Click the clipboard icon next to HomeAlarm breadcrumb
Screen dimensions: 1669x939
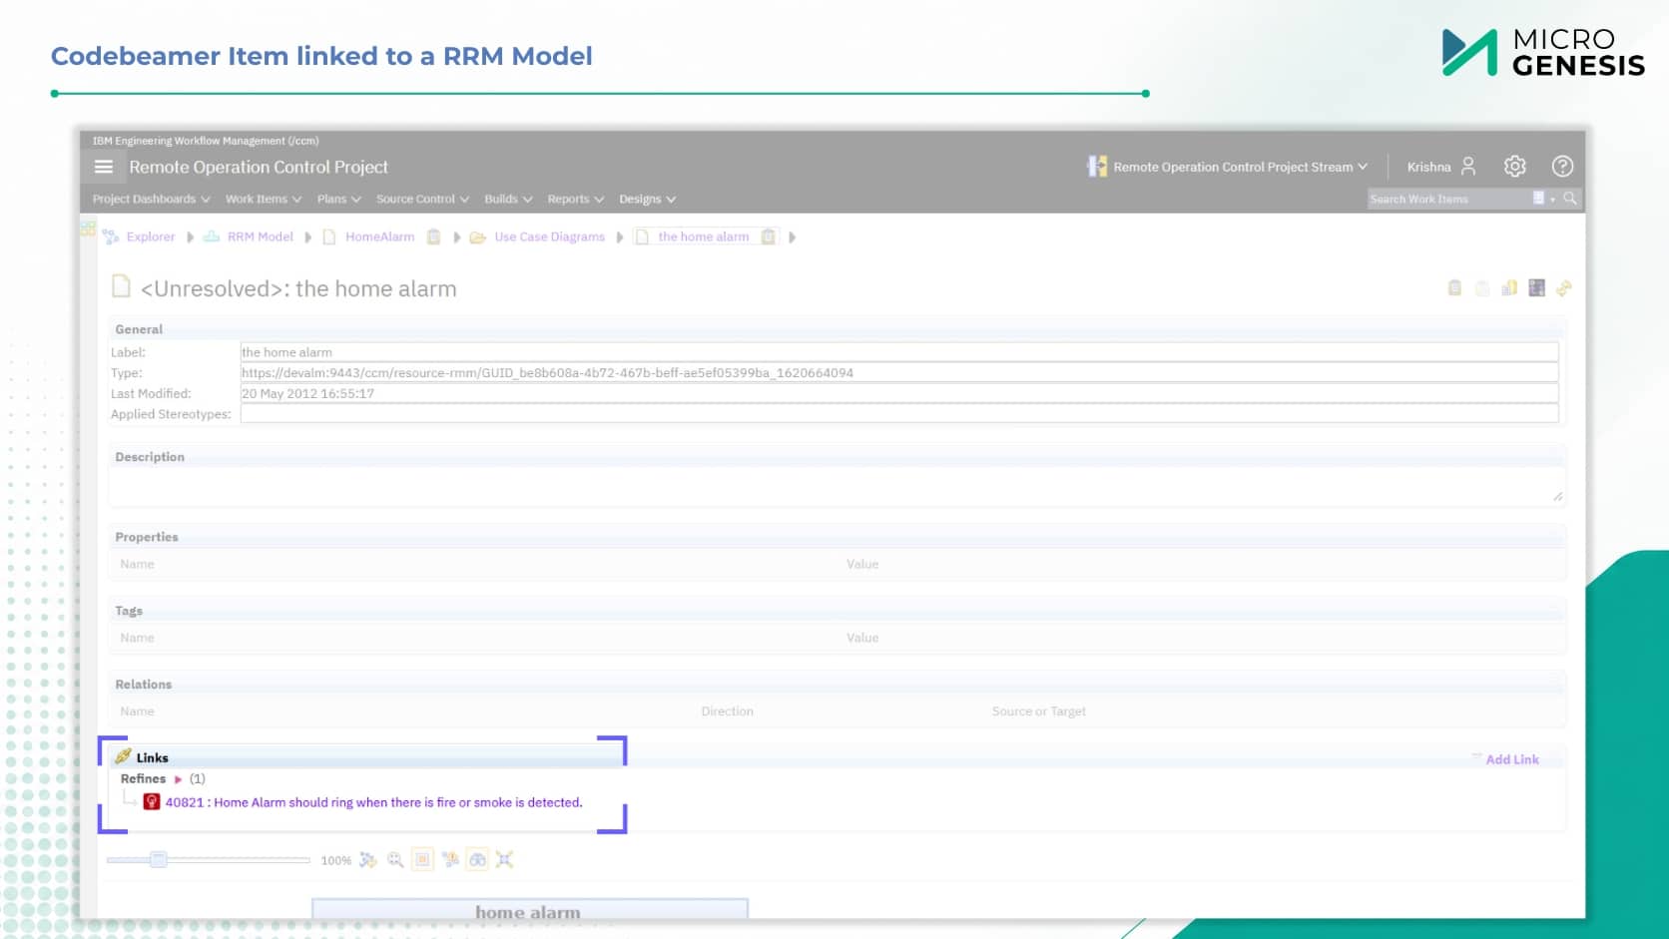(x=433, y=236)
